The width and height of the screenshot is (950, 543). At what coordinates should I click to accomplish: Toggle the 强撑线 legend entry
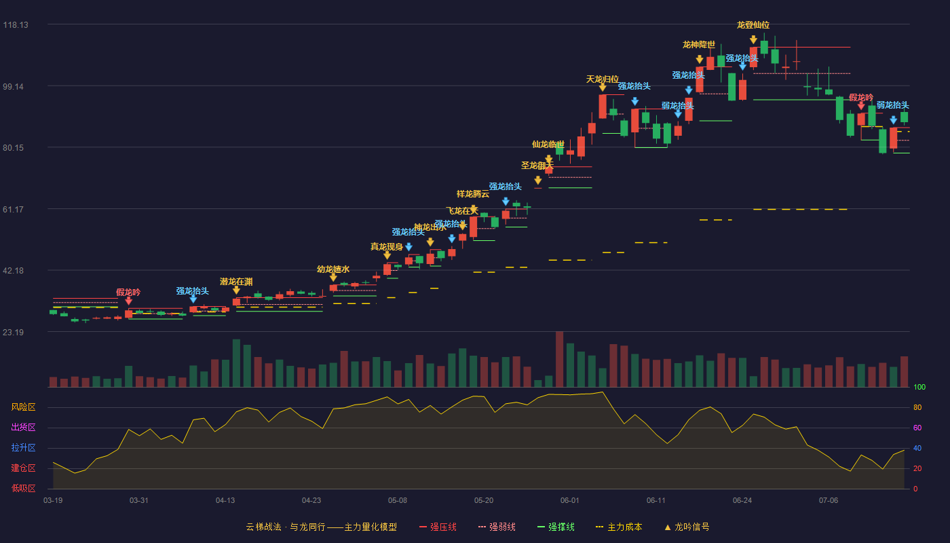[556, 527]
